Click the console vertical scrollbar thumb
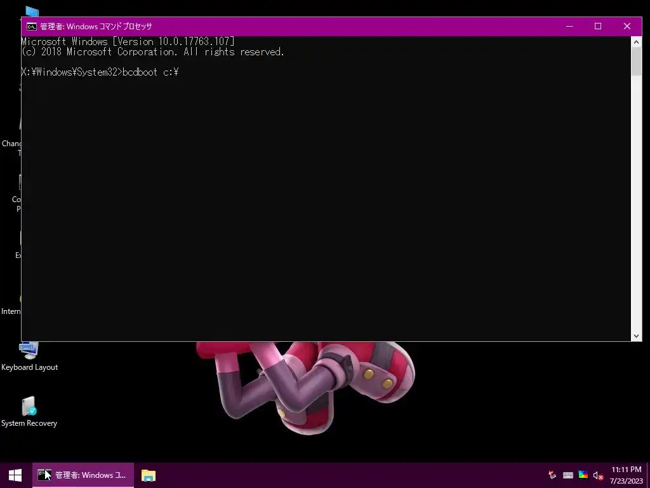 636,61
